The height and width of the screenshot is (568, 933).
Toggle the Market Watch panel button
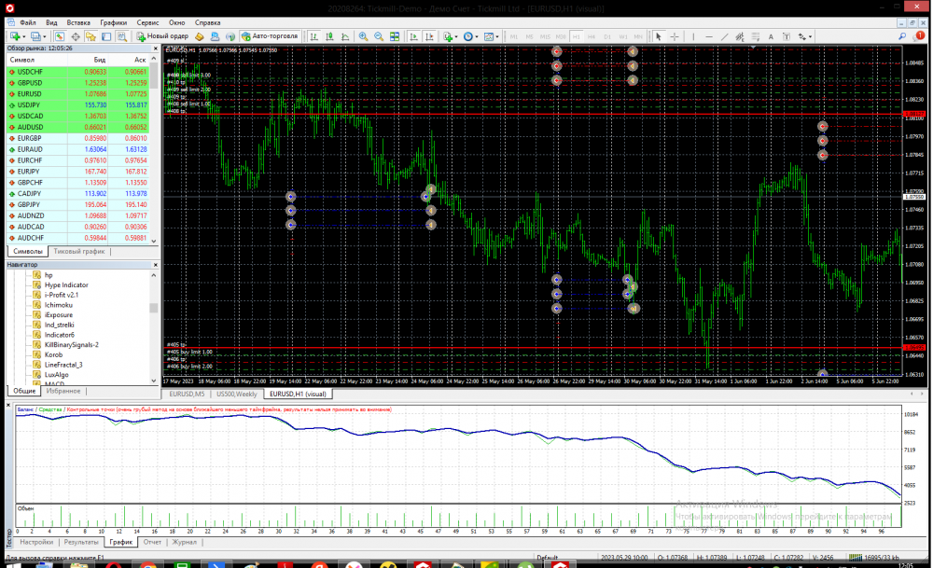coord(60,36)
